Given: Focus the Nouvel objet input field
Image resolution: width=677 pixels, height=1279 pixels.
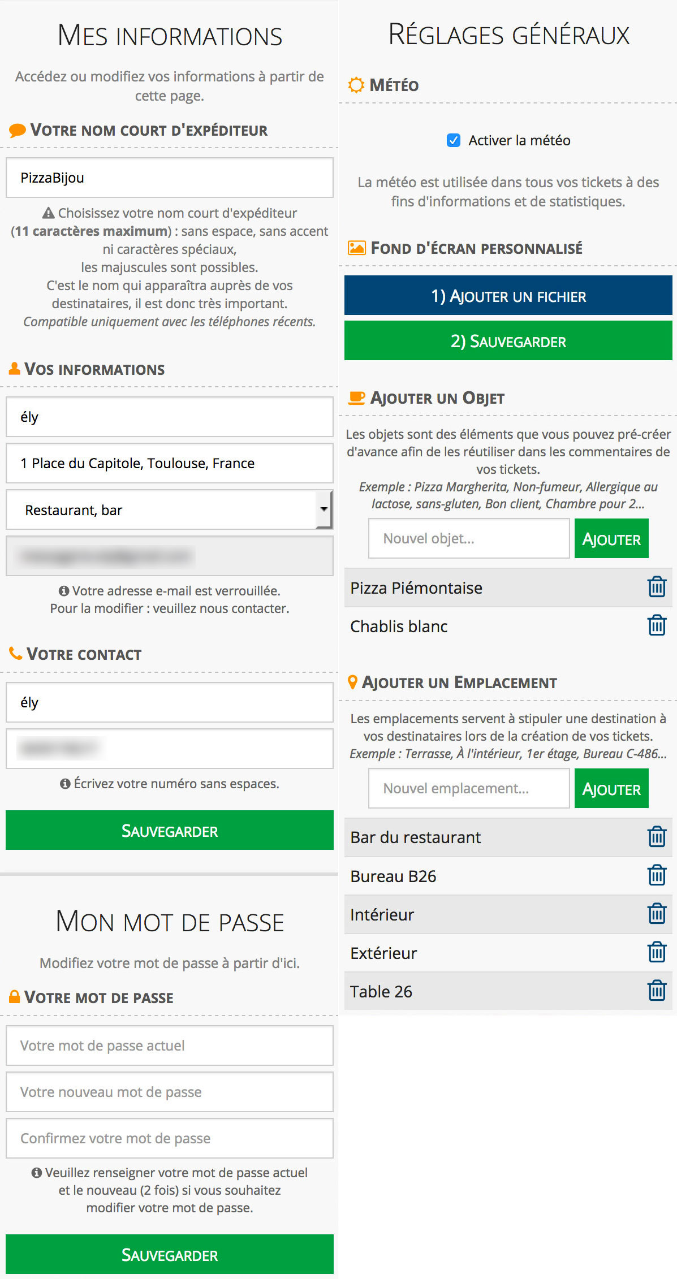Looking at the screenshot, I should click(x=468, y=539).
